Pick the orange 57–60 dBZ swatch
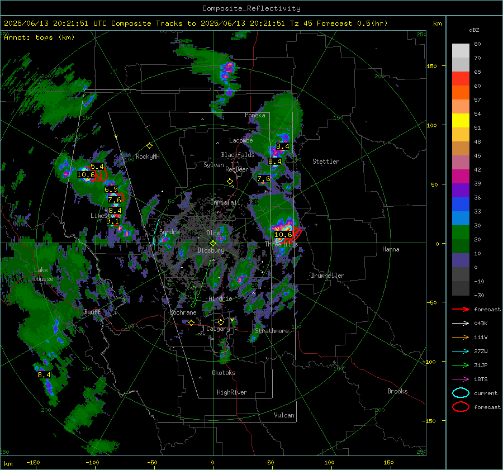Viewport: 503px width, 470px height. [x=461, y=93]
